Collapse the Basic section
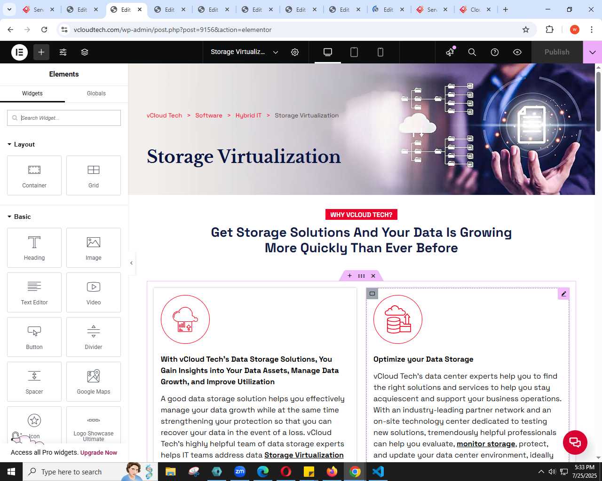The image size is (602, 481). coord(19,217)
